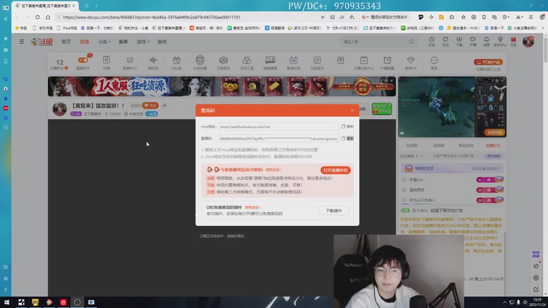548x308 pixels.
Task: Open the 任务 red gift icon
Action: tap(513, 41)
